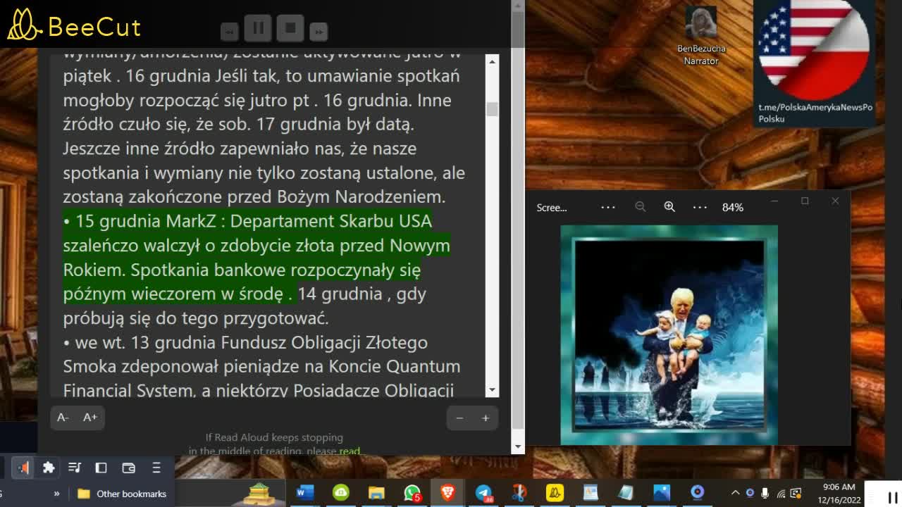Toggle the browser sidebar panel icon
This screenshot has height=507, width=902.
click(101, 468)
